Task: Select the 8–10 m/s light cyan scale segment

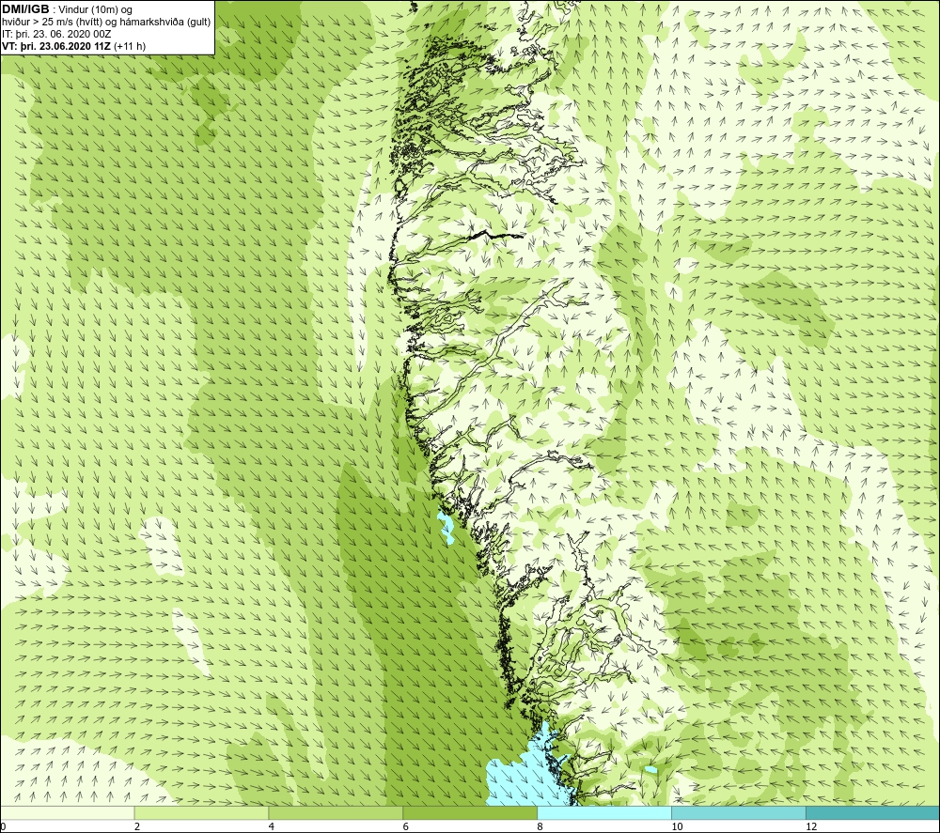Action: tap(604, 812)
